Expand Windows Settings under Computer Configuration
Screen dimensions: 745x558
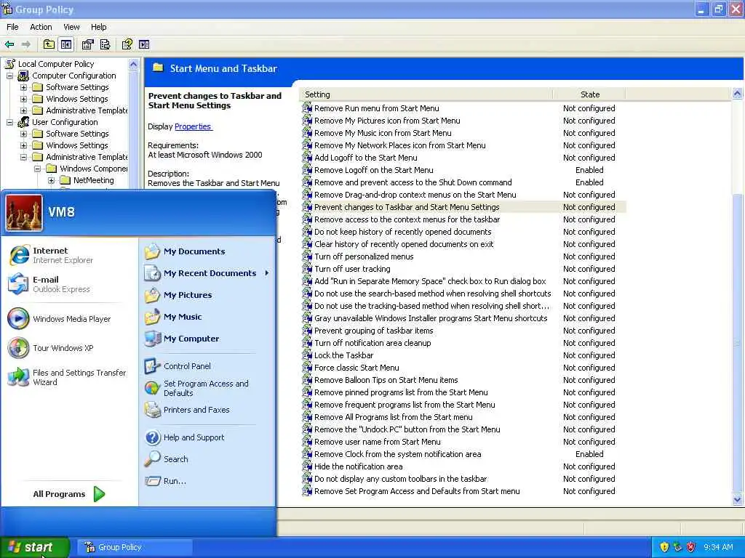(23, 99)
